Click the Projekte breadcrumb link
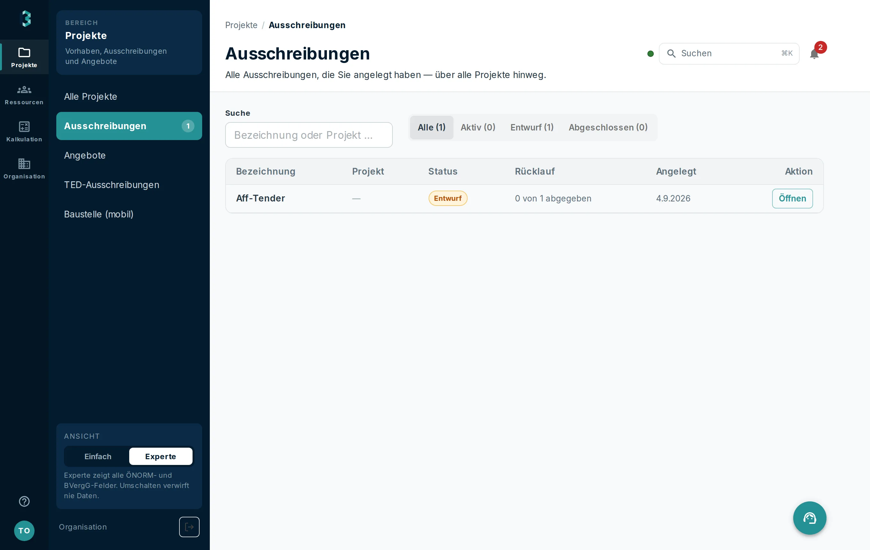 click(241, 25)
